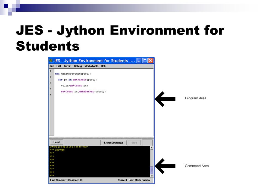This screenshot has width=262, height=196.
Task: Click the slide title 'JES - Jython Environment for Students'
Action: point(120,38)
